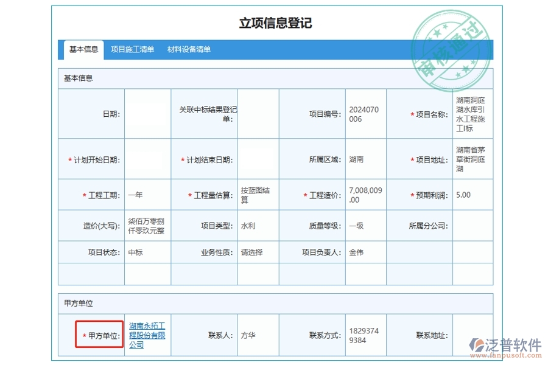
Task: Click the 工程造价 value 7,008,009.00
Action: pyautogui.click(x=365, y=195)
